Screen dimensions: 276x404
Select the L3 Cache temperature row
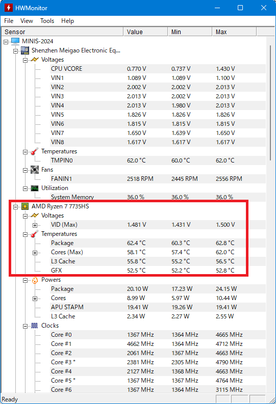[x=158, y=261]
